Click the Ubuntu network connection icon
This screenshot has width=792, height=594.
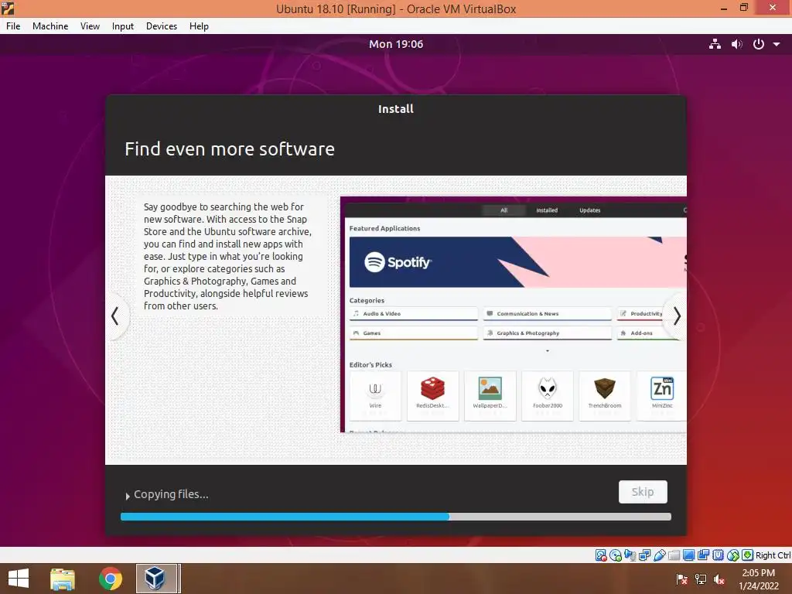click(715, 44)
